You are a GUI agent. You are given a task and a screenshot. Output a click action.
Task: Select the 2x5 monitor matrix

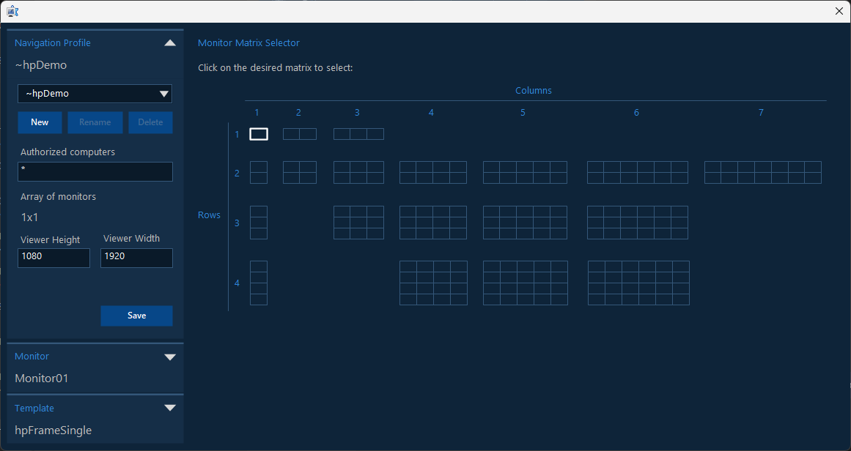coord(525,172)
